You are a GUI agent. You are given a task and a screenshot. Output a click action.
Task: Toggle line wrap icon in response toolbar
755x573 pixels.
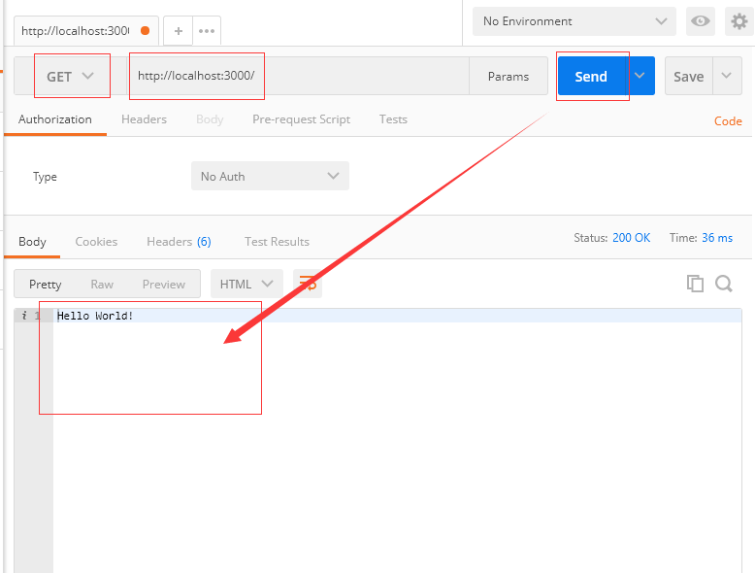308,284
